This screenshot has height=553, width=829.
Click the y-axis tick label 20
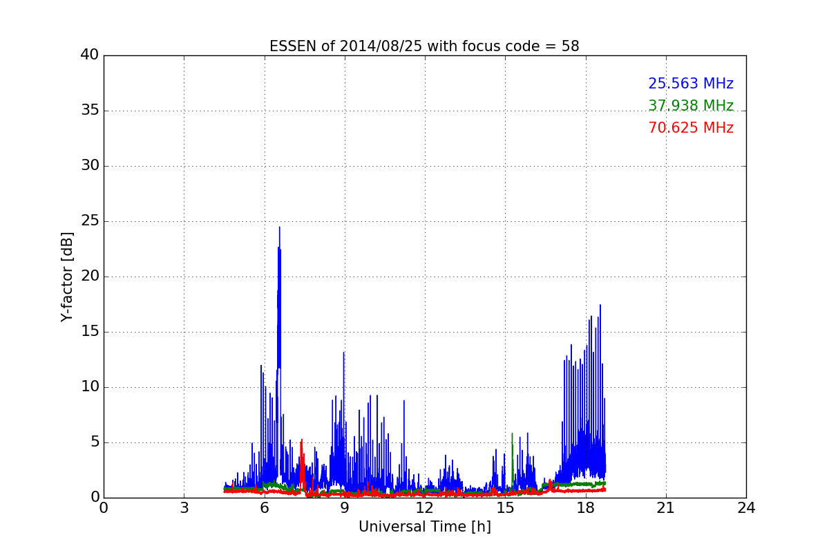(90, 276)
